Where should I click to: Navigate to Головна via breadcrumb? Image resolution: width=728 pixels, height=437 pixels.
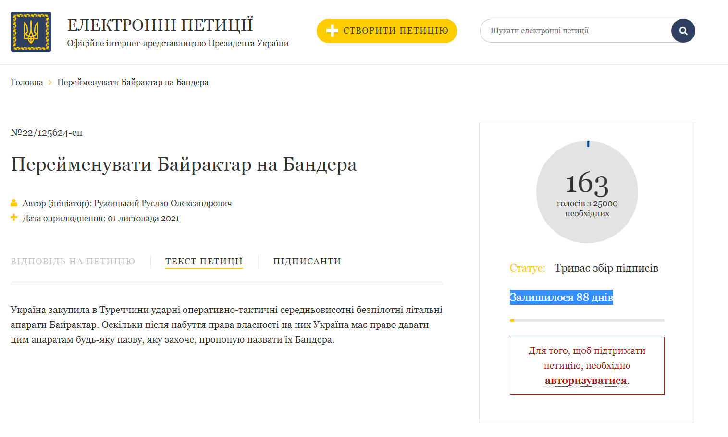click(26, 82)
